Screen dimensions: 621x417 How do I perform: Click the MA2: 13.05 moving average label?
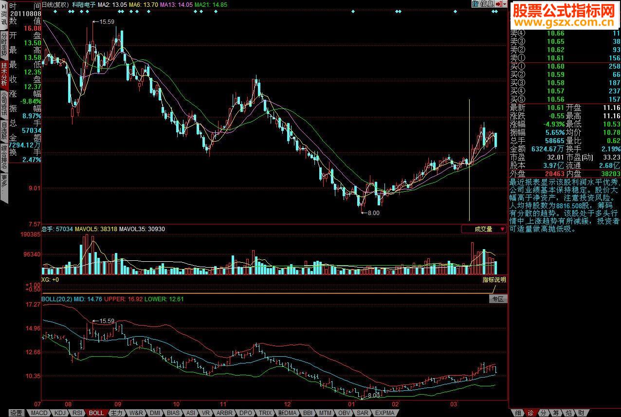tap(112, 4)
